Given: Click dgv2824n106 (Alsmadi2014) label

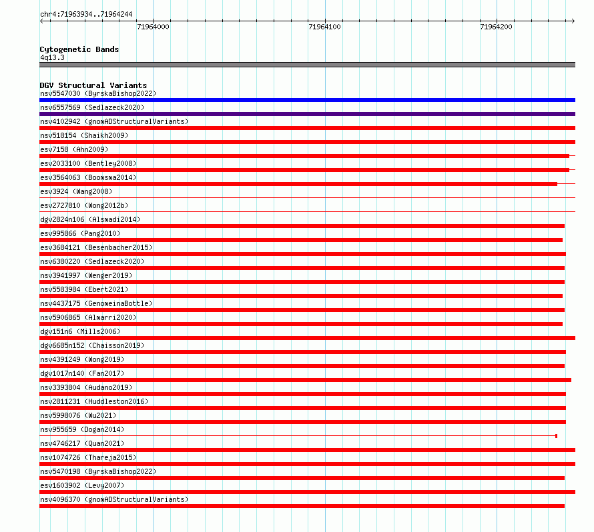Looking at the screenshot, I should 90,219.
